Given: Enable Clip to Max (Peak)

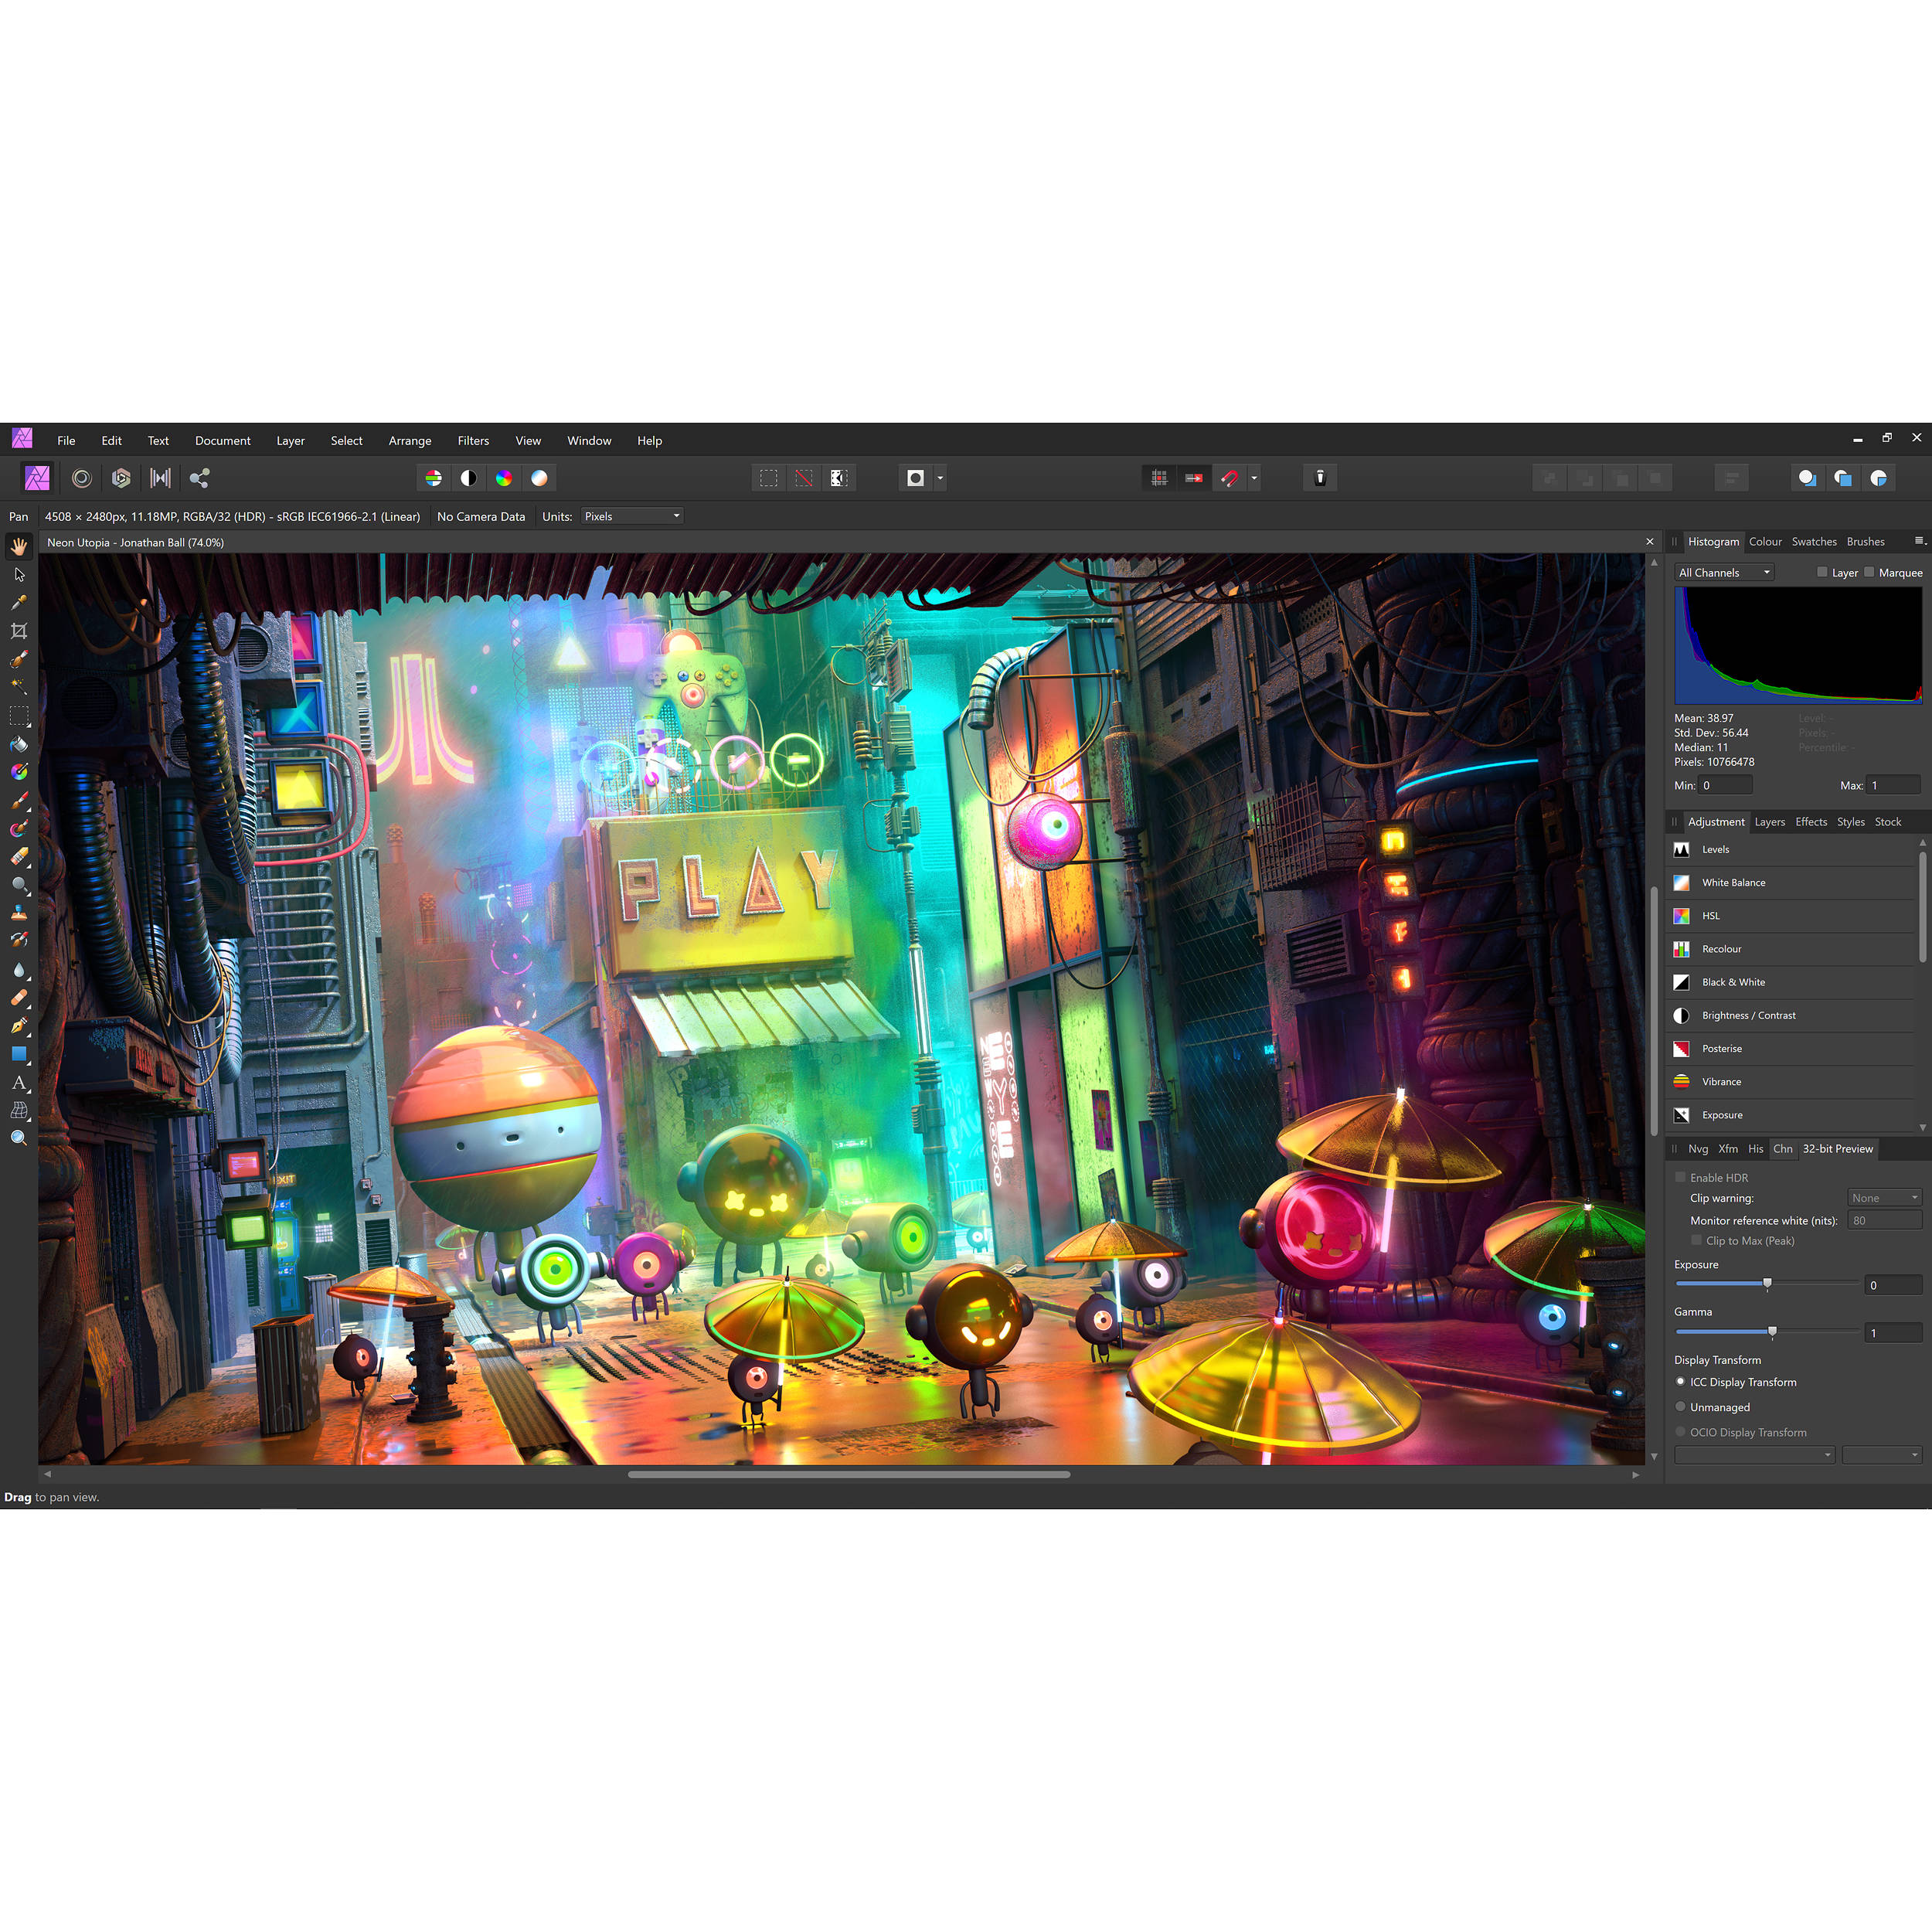Looking at the screenshot, I should click(x=1697, y=1240).
